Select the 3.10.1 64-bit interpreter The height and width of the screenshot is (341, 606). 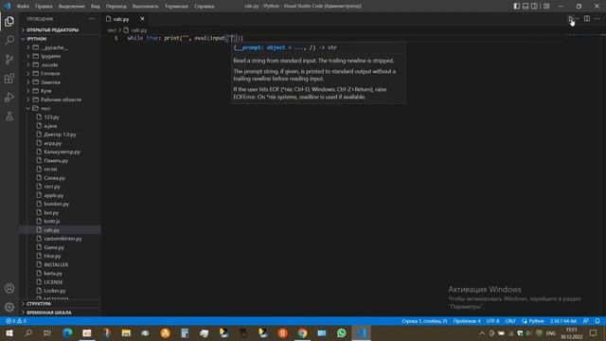click(563, 321)
